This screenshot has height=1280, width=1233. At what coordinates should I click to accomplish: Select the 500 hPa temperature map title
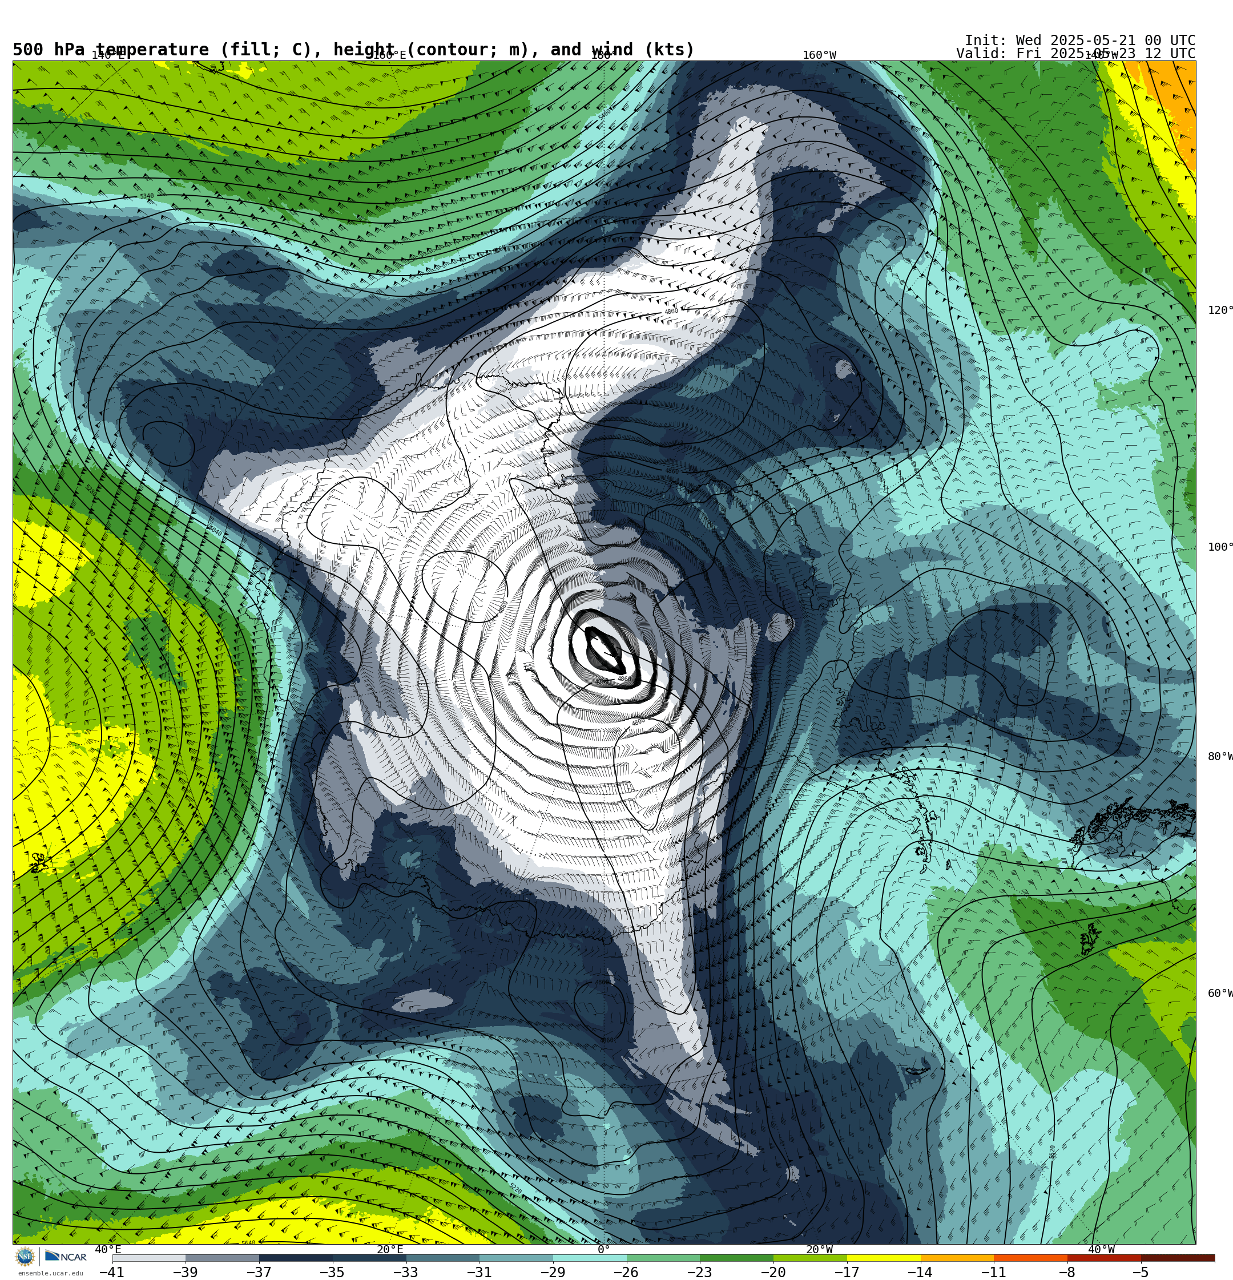[353, 50]
